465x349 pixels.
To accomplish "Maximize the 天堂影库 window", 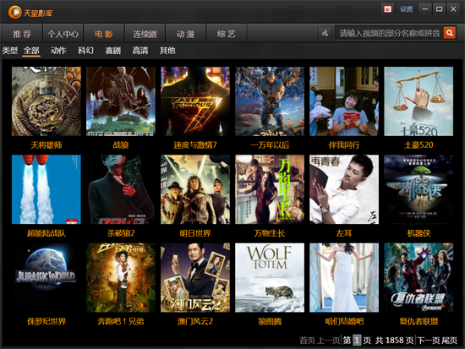I will click(x=439, y=9).
